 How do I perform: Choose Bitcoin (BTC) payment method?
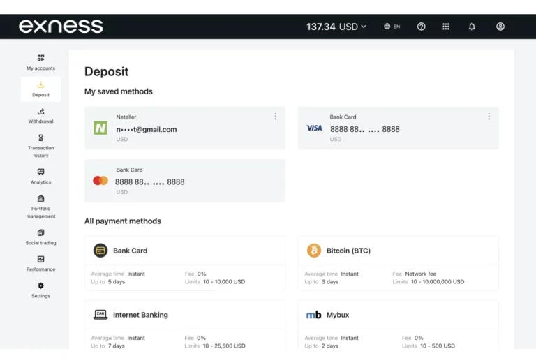[x=398, y=251]
